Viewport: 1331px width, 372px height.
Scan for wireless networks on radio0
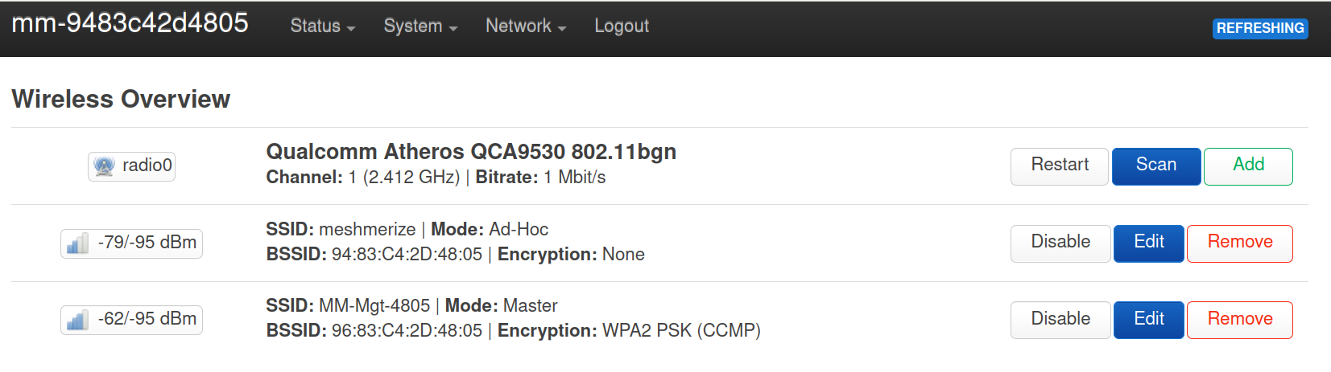(x=1156, y=166)
